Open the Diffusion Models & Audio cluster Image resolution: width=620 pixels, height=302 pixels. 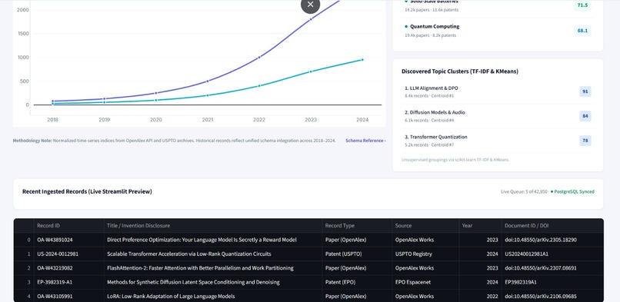498,116
